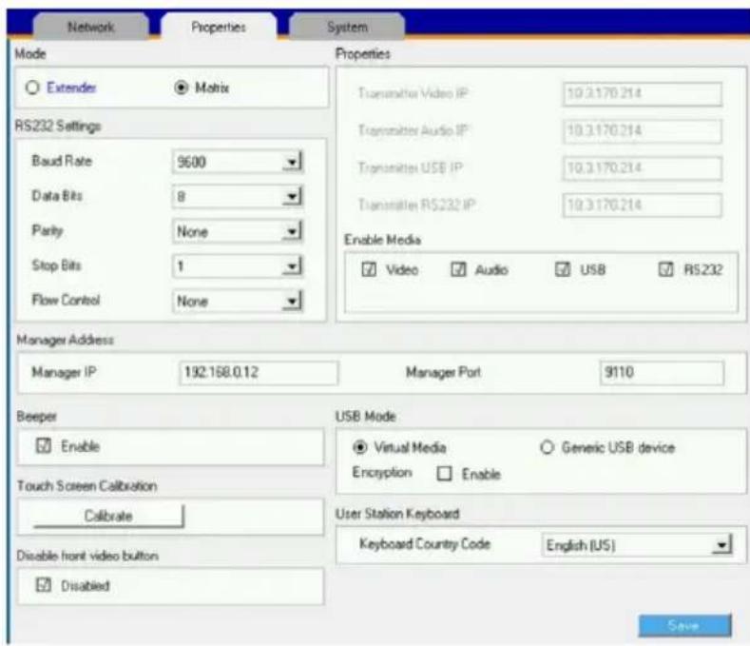Click the Manager Address section label
This screenshot has width=750, height=646.
click(x=65, y=340)
